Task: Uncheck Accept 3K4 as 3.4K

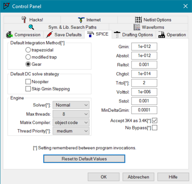Action: [x=154, y=120]
